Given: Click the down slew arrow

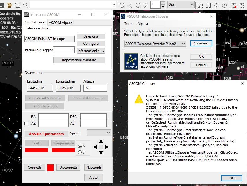Looking at the screenshot, I should [x=101, y=152].
